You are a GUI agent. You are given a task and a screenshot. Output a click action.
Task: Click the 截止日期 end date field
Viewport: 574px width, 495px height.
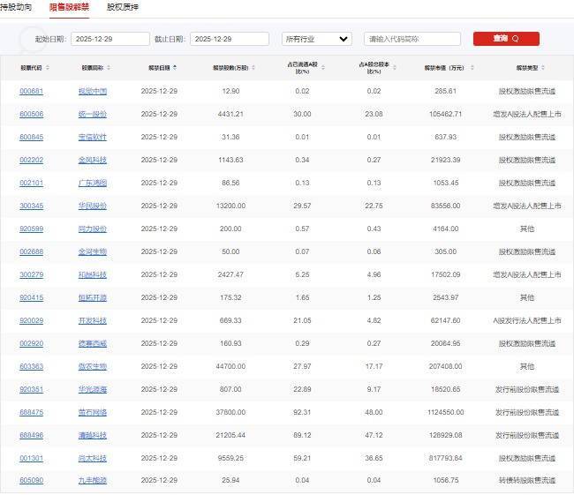point(229,39)
